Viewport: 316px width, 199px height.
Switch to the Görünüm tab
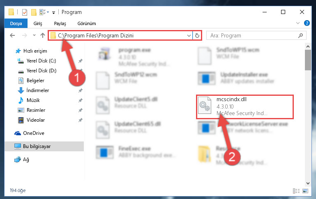[87, 23]
